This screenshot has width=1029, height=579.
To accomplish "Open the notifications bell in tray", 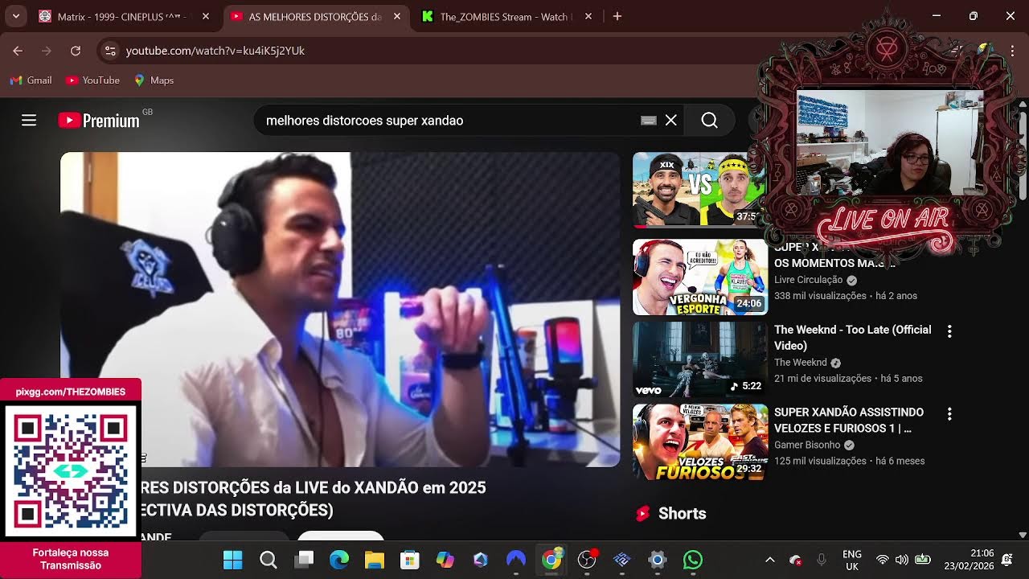I will (1007, 560).
